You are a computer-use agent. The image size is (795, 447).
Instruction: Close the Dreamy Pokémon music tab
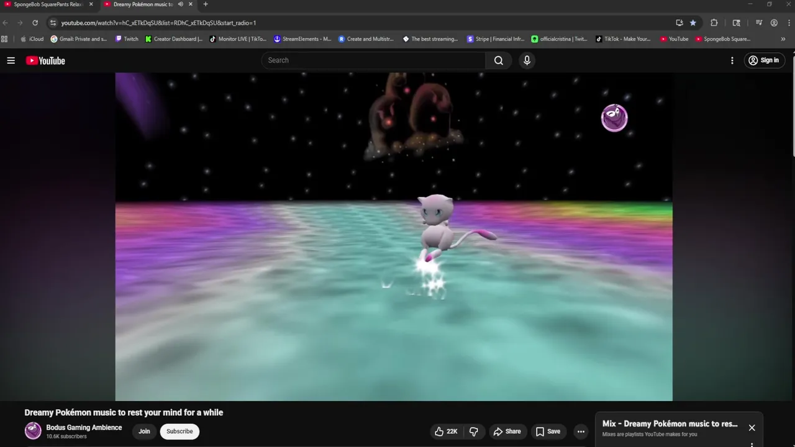coord(191,4)
